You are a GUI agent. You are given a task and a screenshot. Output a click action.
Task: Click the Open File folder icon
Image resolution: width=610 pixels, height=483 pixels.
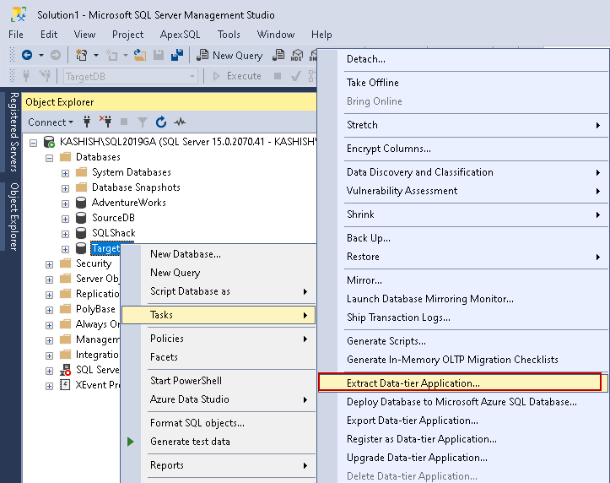click(141, 55)
